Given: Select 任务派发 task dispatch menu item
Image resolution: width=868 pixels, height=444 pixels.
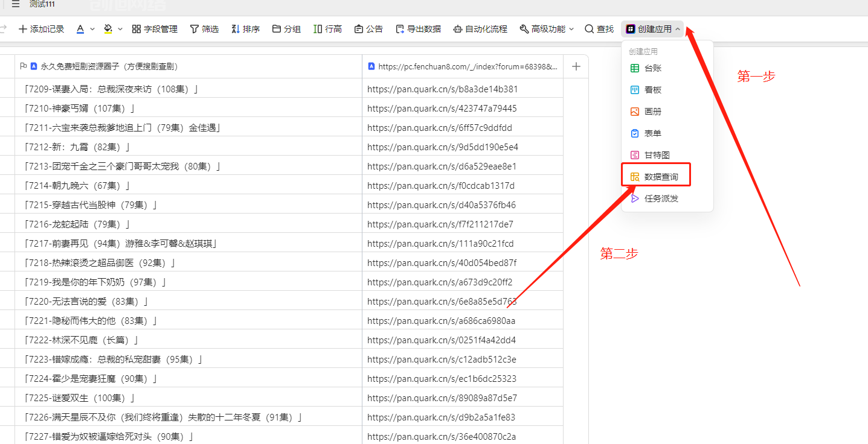Looking at the screenshot, I should click(x=667, y=198).
